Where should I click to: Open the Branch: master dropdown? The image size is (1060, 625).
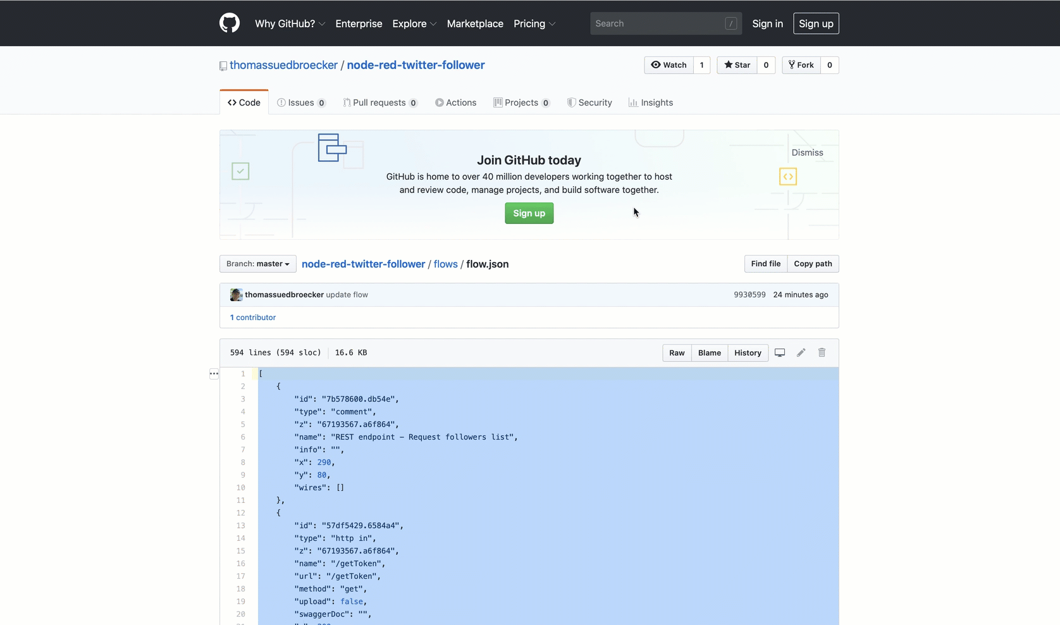click(257, 264)
